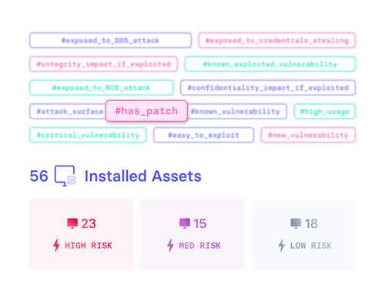
Task: Pick the #easy_to_exploit tag
Action: pos(203,135)
